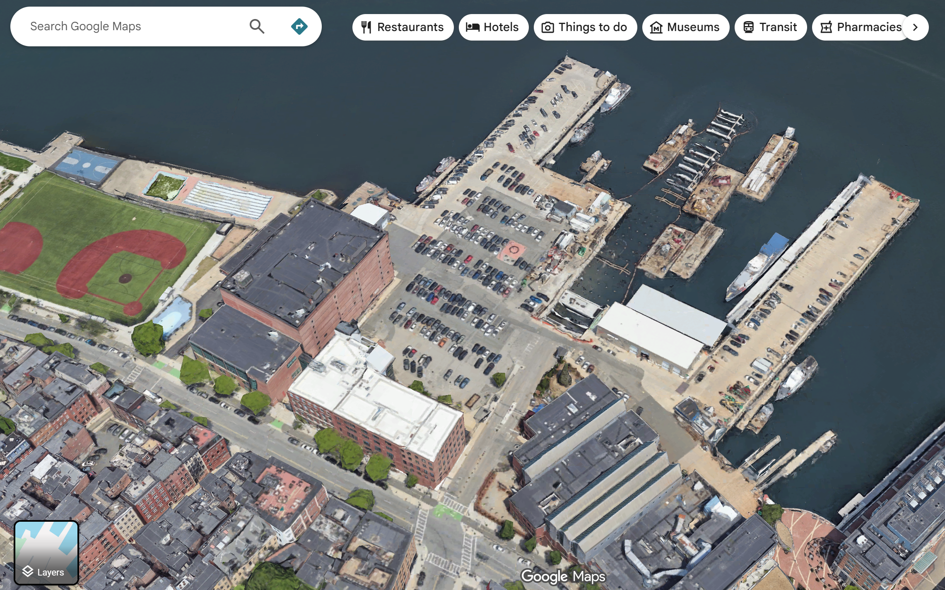Click the pharmacy icon on Pharmacies chip
This screenshot has width=945, height=590.
[x=826, y=27]
